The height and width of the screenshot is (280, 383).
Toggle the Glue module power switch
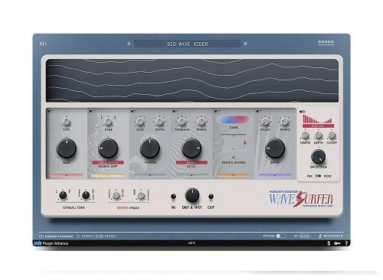coord(50,111)
